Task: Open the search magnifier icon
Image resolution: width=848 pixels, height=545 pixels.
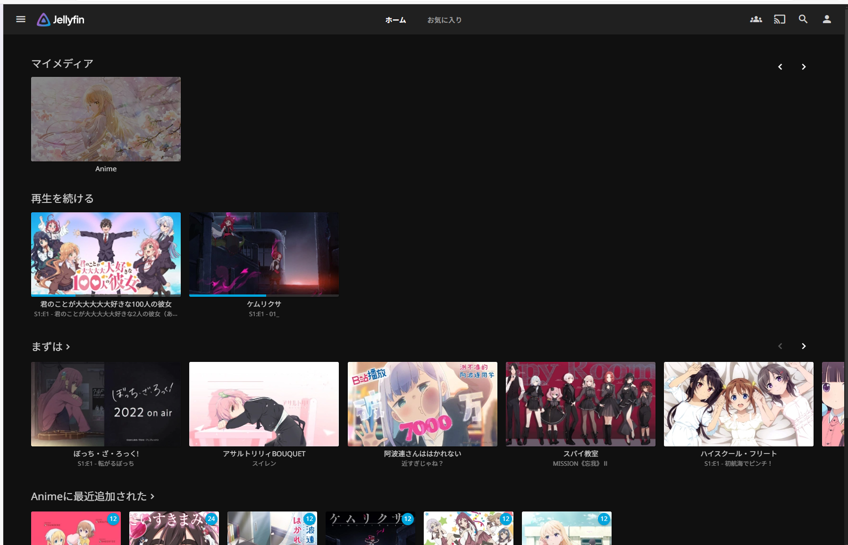Action: coord(803,19)
